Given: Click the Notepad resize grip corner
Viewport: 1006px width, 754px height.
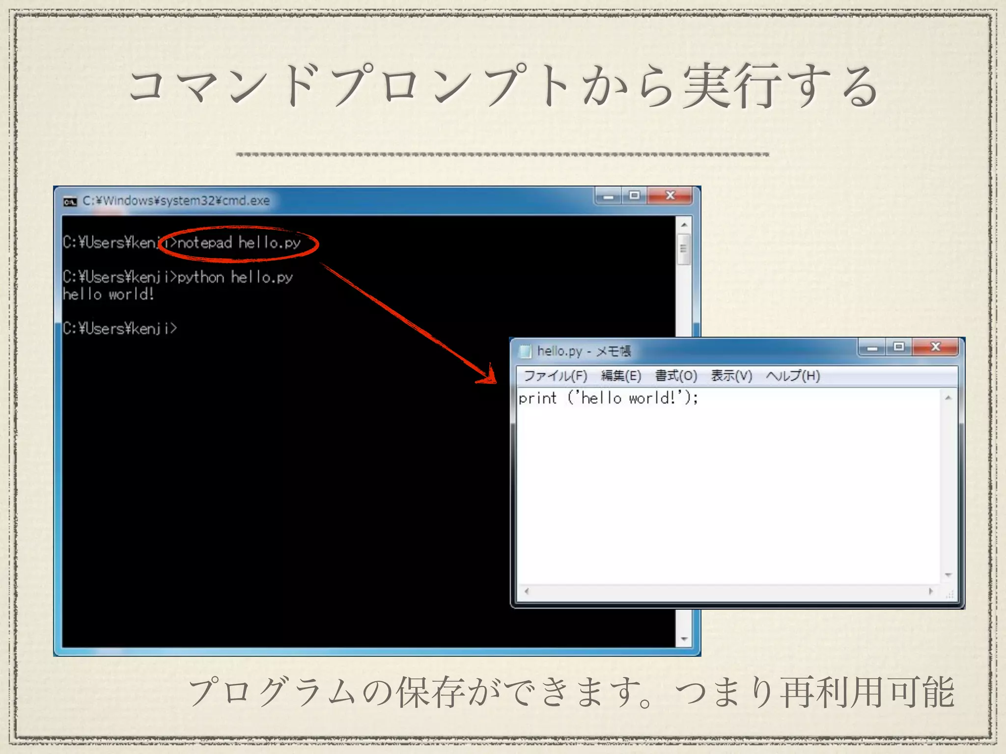Looking at the screenshot, I should tap(949, 594).
